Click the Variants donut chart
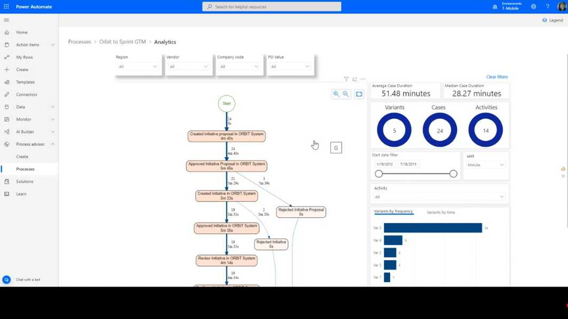Viewport: 568px width, 319px height. 394,130
